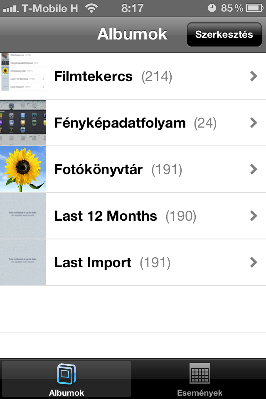Switch to the Események tab
Screen dimensions: 266x399
(x=199, y=379)
